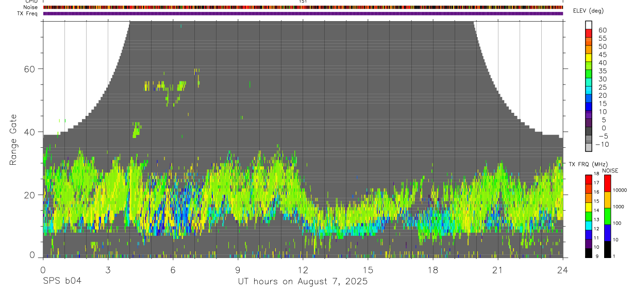Choose the bright green ELEV swatch between 35 and 30
633x292 pixels.
(x=589, y=74)
